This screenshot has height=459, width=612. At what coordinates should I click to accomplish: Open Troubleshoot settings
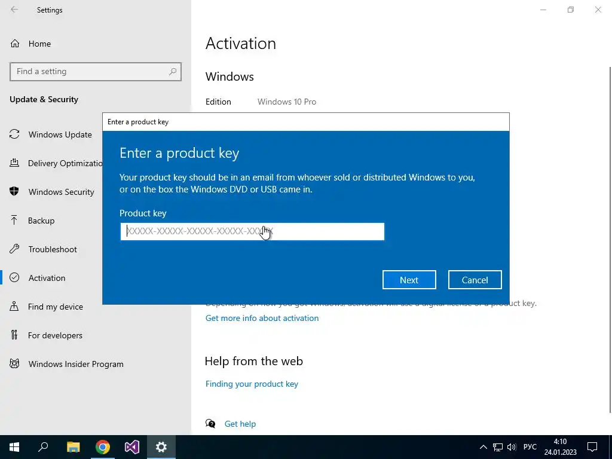click(53, 249)
